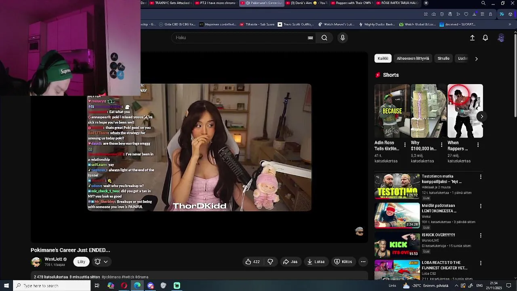Open the YouTube upload/create icon
Screen dimensions: 517x291
point(472,38)
